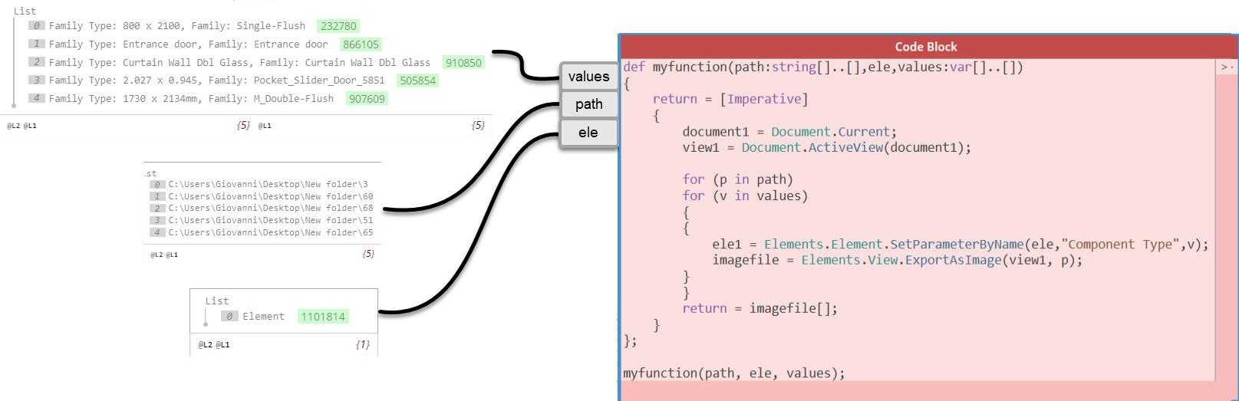
Task: Click element ID 910850 for Curtain Wall Dbl Glass
Action: (463, 63)
